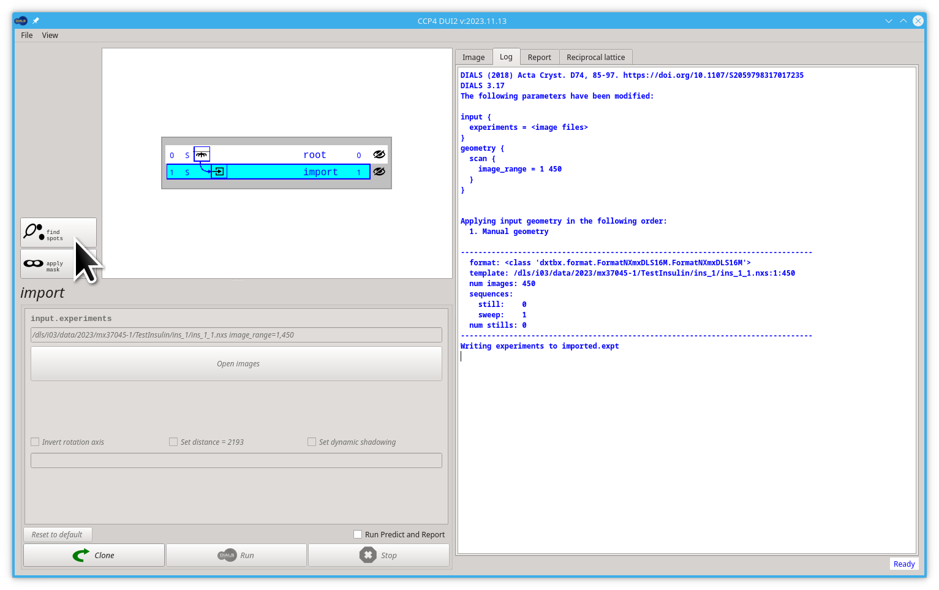Click the pin icon in title bar

[36, 21]
